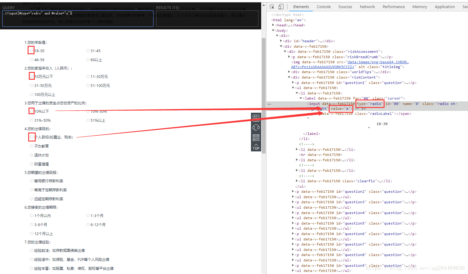Screen dimensions: 468x274
Task: Choose 远超定期存款利率 return option
Action: click(32, 199)
